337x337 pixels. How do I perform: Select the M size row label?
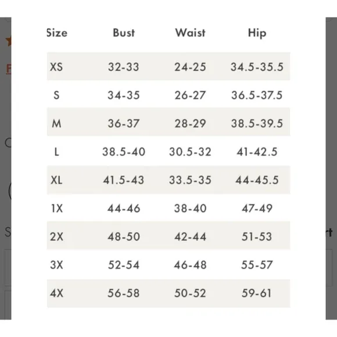(x=56, y=124)
